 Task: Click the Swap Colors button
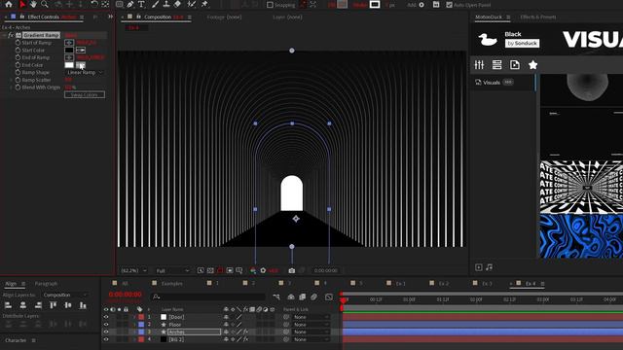coord(85,95)
